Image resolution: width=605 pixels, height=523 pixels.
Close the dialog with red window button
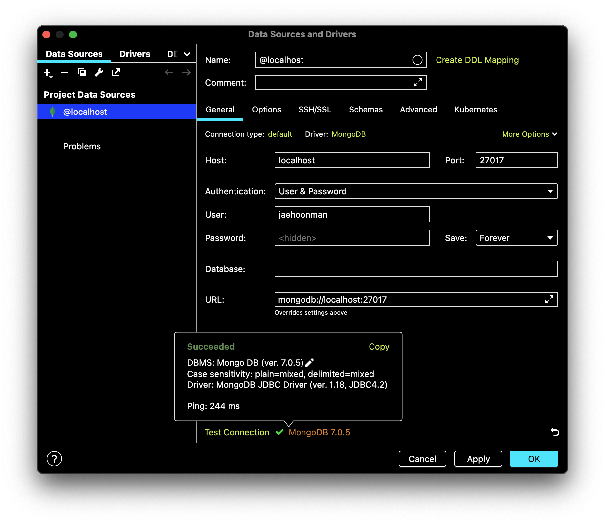46,35
